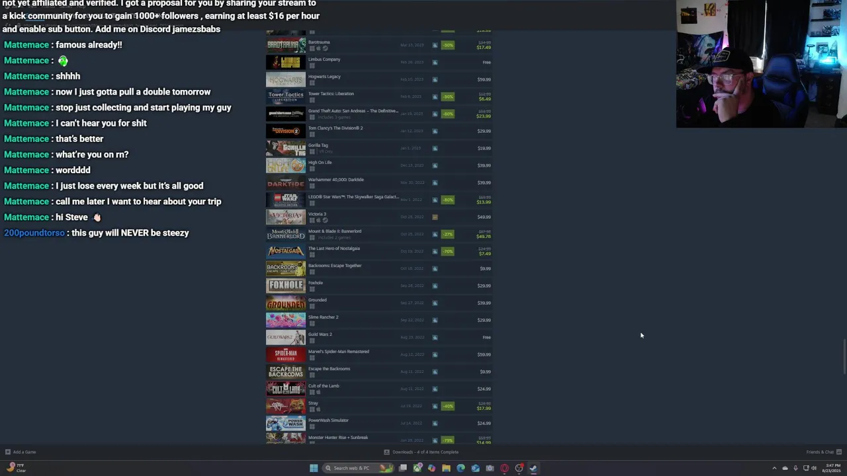Open the Backrooms: Escape Together title
This screenshot has height=476, width=847.
335,266
